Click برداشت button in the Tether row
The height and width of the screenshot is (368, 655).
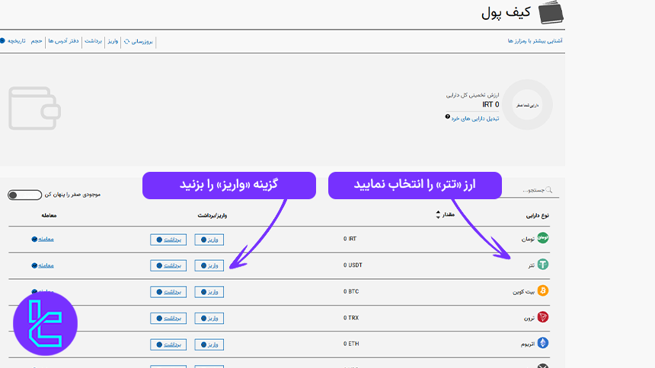click(x=168, y=265)
